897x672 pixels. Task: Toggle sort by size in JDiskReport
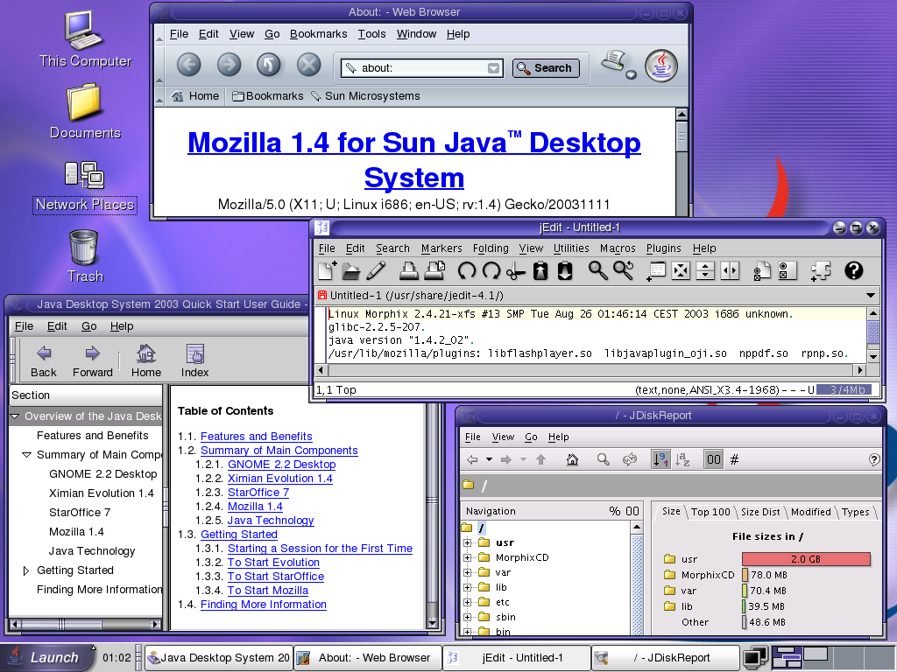click(x=660, y=459)
